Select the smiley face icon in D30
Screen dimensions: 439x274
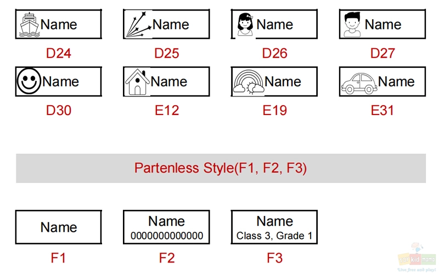click(29, 81)
